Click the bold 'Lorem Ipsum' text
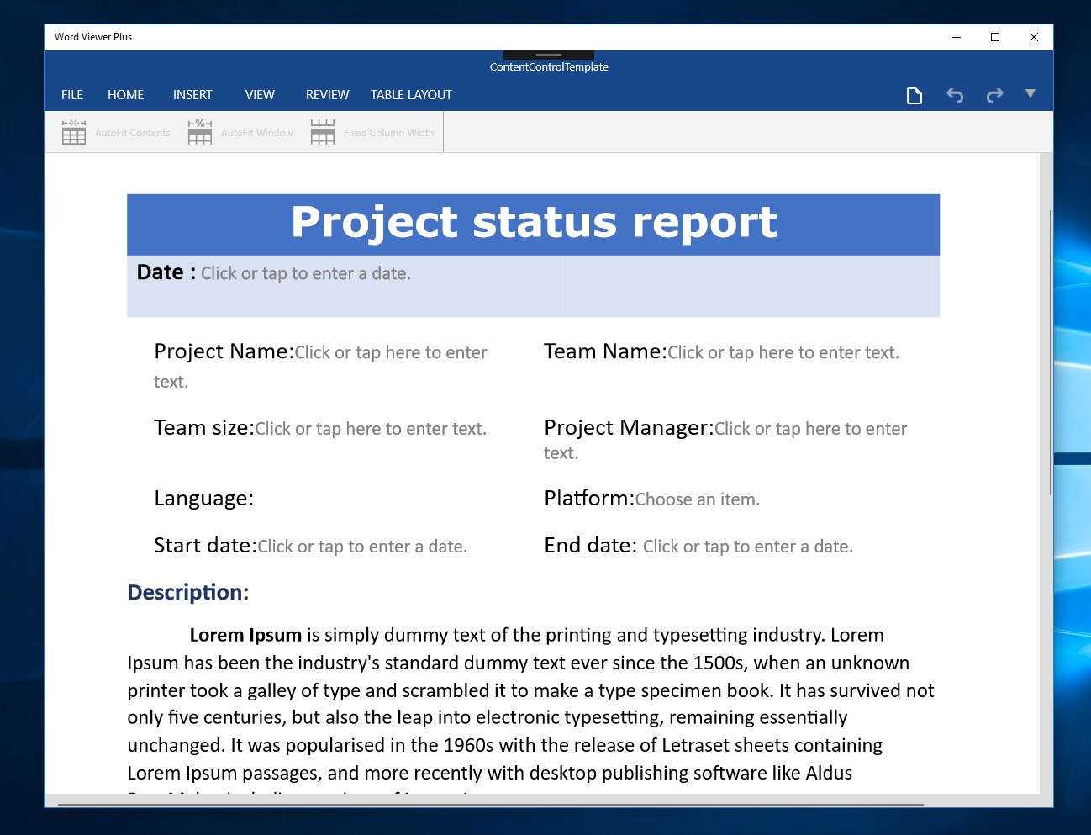The width and height of the screenshot is (1091, 835). pos(245,635)
